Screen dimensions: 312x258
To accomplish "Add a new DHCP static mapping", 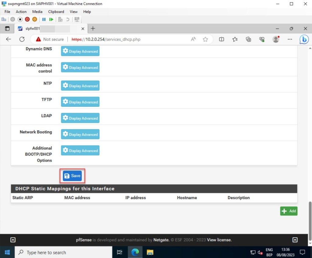I will (x=289, y=211).
